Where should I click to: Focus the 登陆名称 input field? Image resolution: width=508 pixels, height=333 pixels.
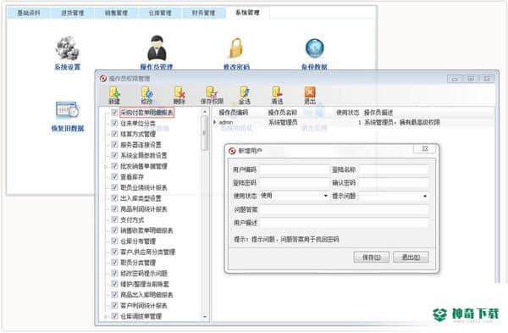pos(394,169)
